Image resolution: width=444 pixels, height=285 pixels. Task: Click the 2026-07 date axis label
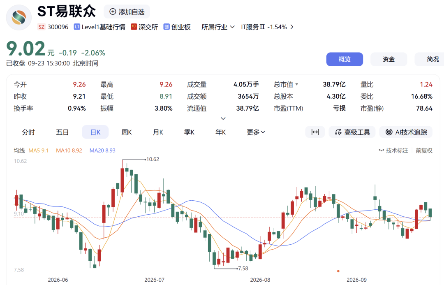pyautogui.click(x=154, y=280)
